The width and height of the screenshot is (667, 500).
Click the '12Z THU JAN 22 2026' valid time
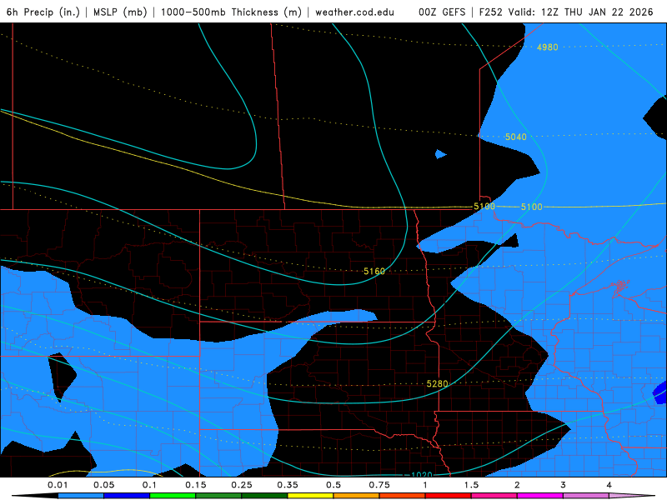[x=597, y=12]
